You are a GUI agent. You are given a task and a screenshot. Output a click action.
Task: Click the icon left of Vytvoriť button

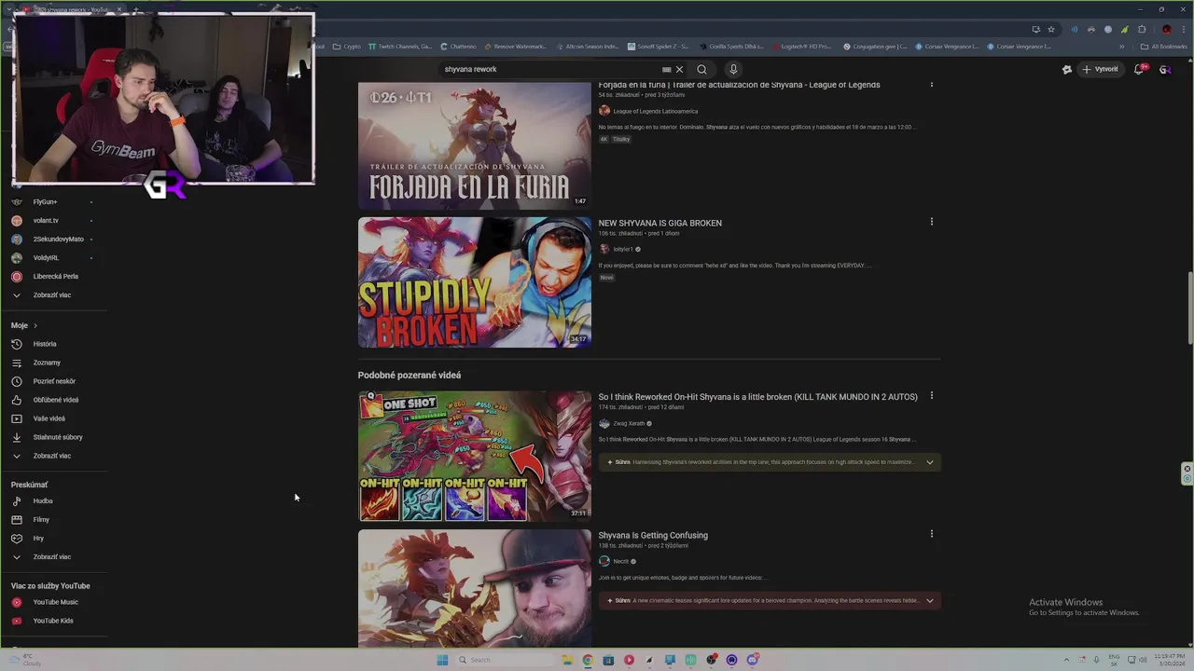point(1067,69)
